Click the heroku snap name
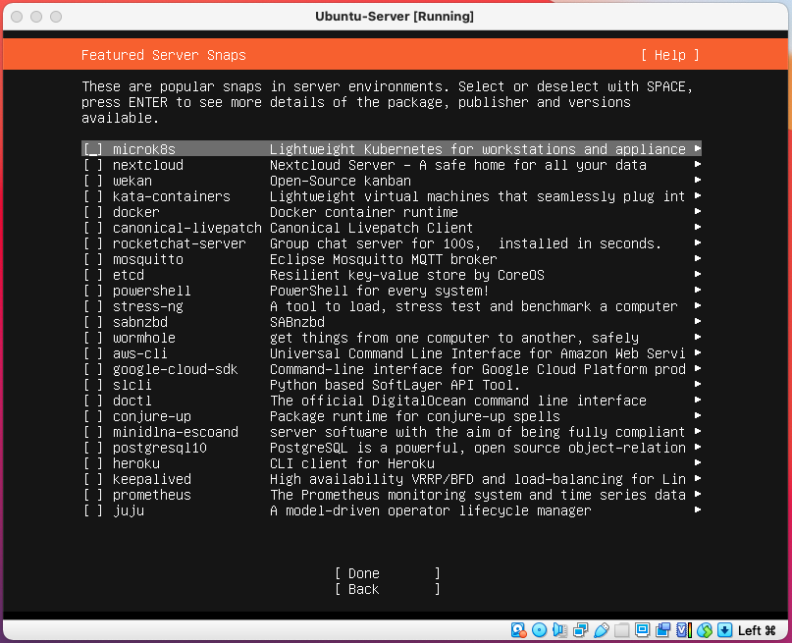Screen dimensions: 792x643 pyautogui.click(x=136, y=463)
